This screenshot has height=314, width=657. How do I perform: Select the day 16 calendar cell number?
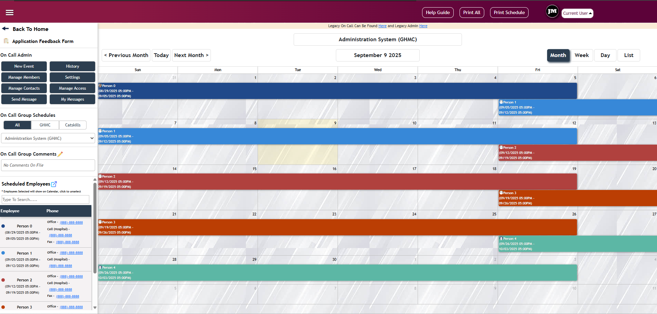tap(334, 169)
